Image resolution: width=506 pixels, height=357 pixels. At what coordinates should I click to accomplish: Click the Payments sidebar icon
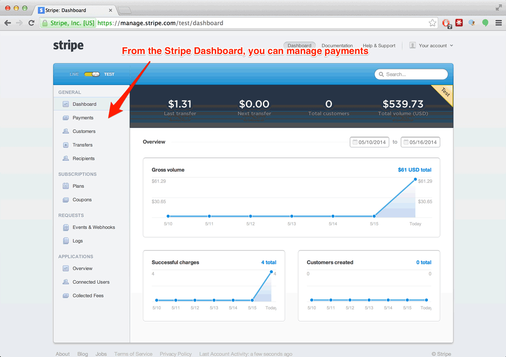pyautogui.click(x=66, y=118)
